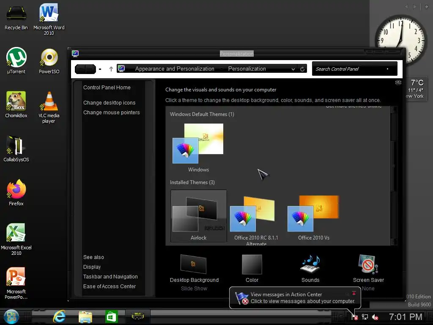The width and height of the screenshot is (433, 325).
Task: Open the Sounds settings icon
Action: click(310, 264)
